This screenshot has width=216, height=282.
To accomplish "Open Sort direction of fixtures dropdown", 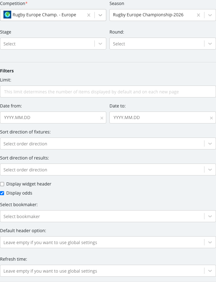I will (x=108, y=144).
